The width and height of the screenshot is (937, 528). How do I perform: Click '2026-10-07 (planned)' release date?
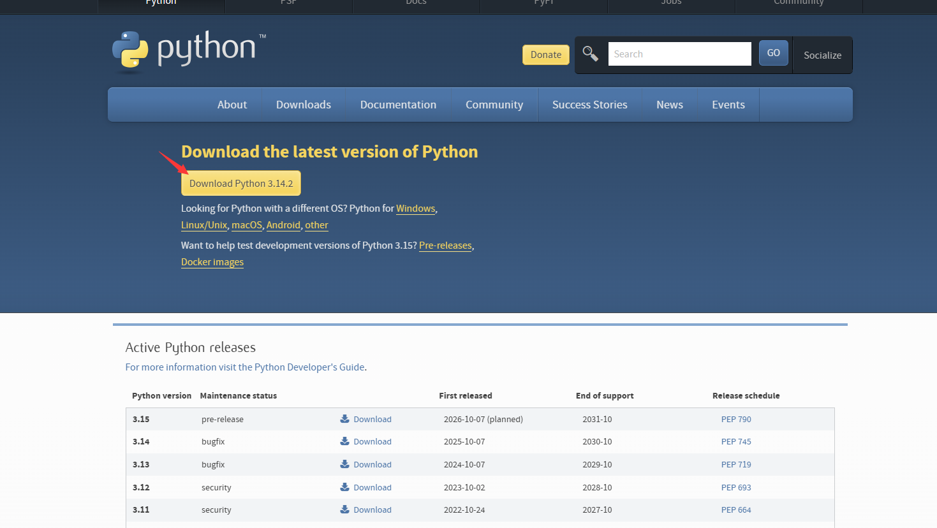click(x=483, y=419)
